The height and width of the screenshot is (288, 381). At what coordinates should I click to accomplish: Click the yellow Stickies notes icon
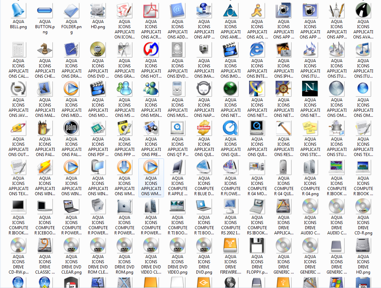coord(310,128)
